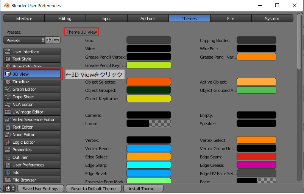Screen dimensions: 304x194
Task: Click Install Theme... button
Action: [143, 188]
